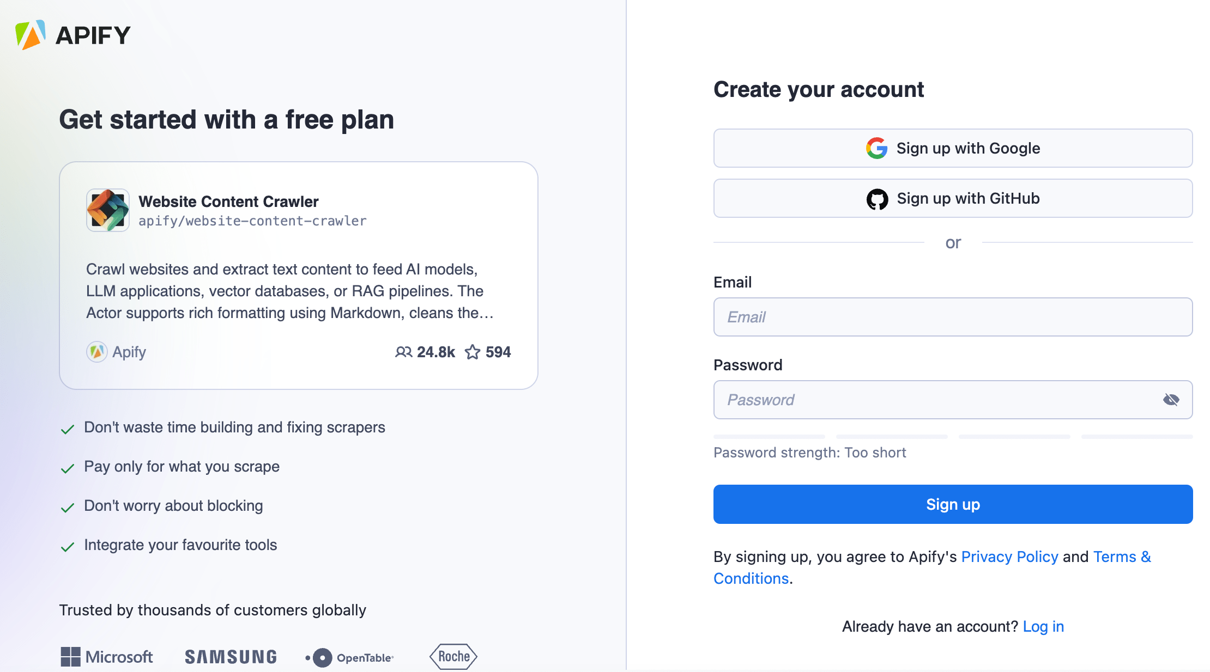The height and width of the screenshot is (672, 1210).
Task: Click the Apify avatar next to actor author
Action: (96, 352)
